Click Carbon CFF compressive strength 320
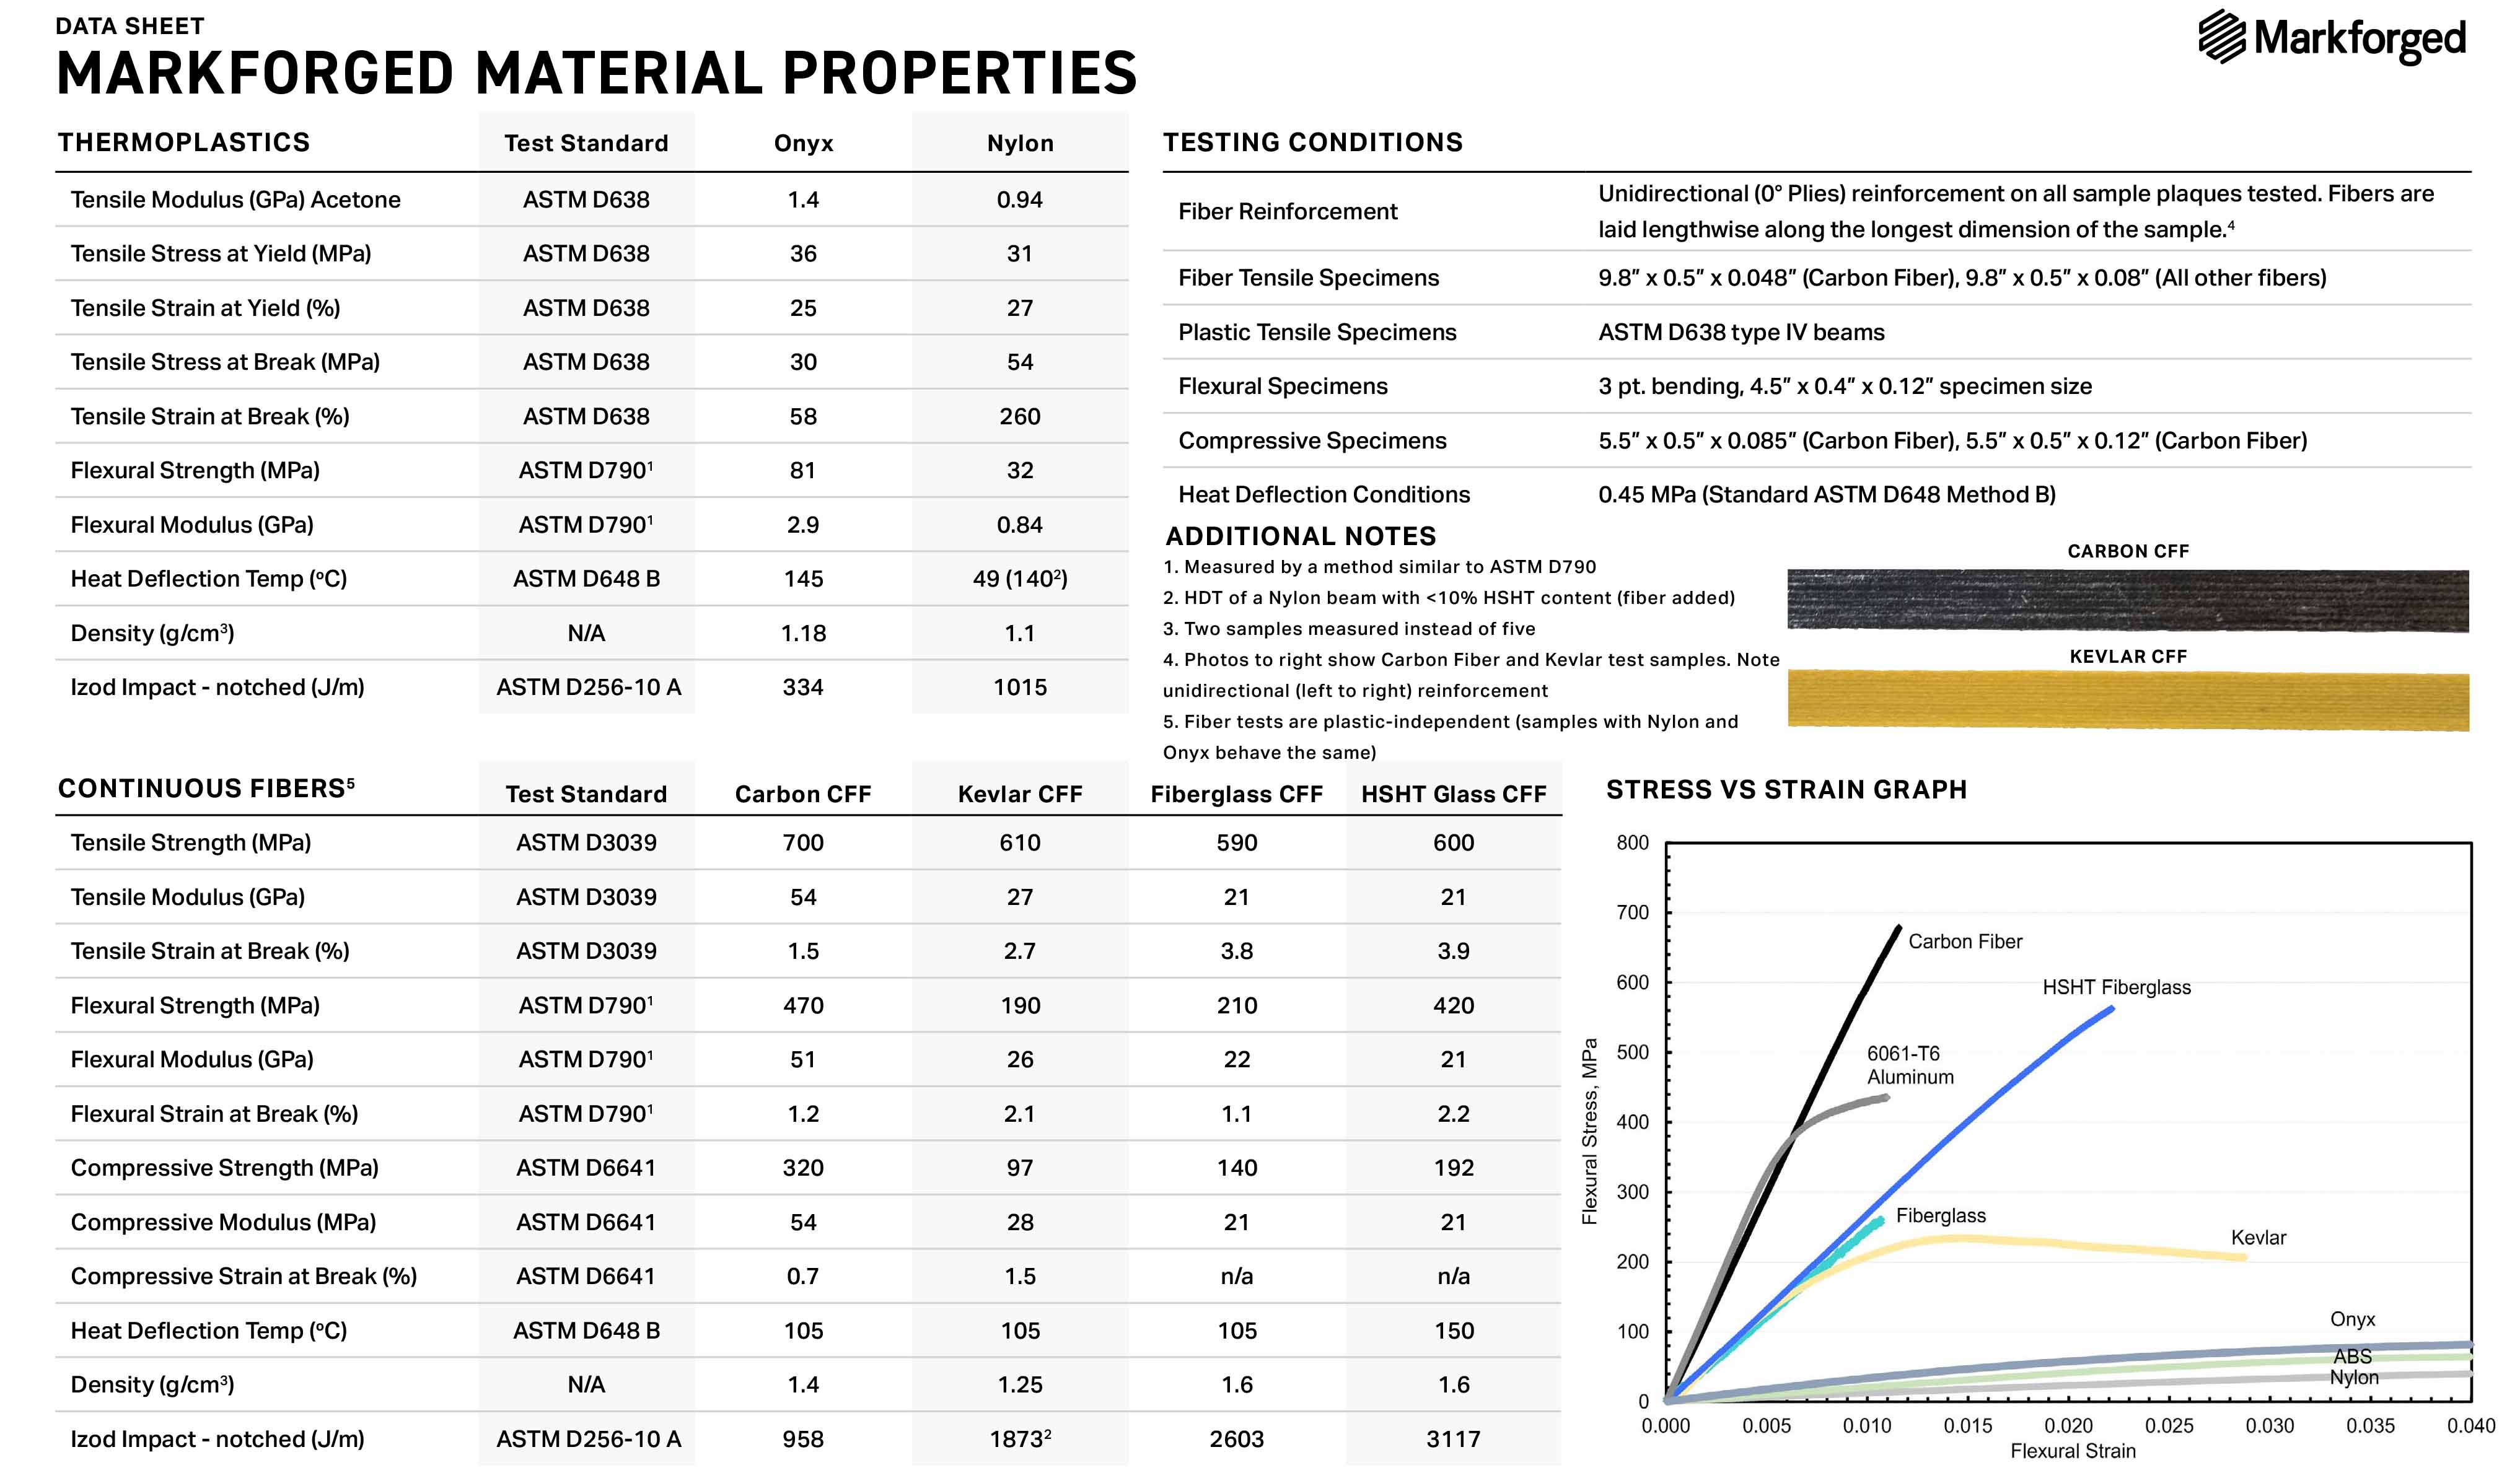 (x=803, y=1168)
